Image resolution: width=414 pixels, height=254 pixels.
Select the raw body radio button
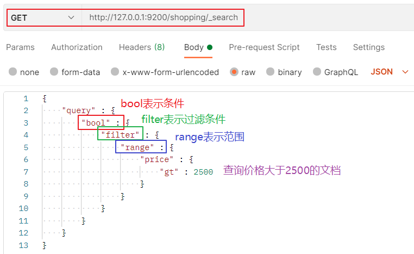point(234,72)
